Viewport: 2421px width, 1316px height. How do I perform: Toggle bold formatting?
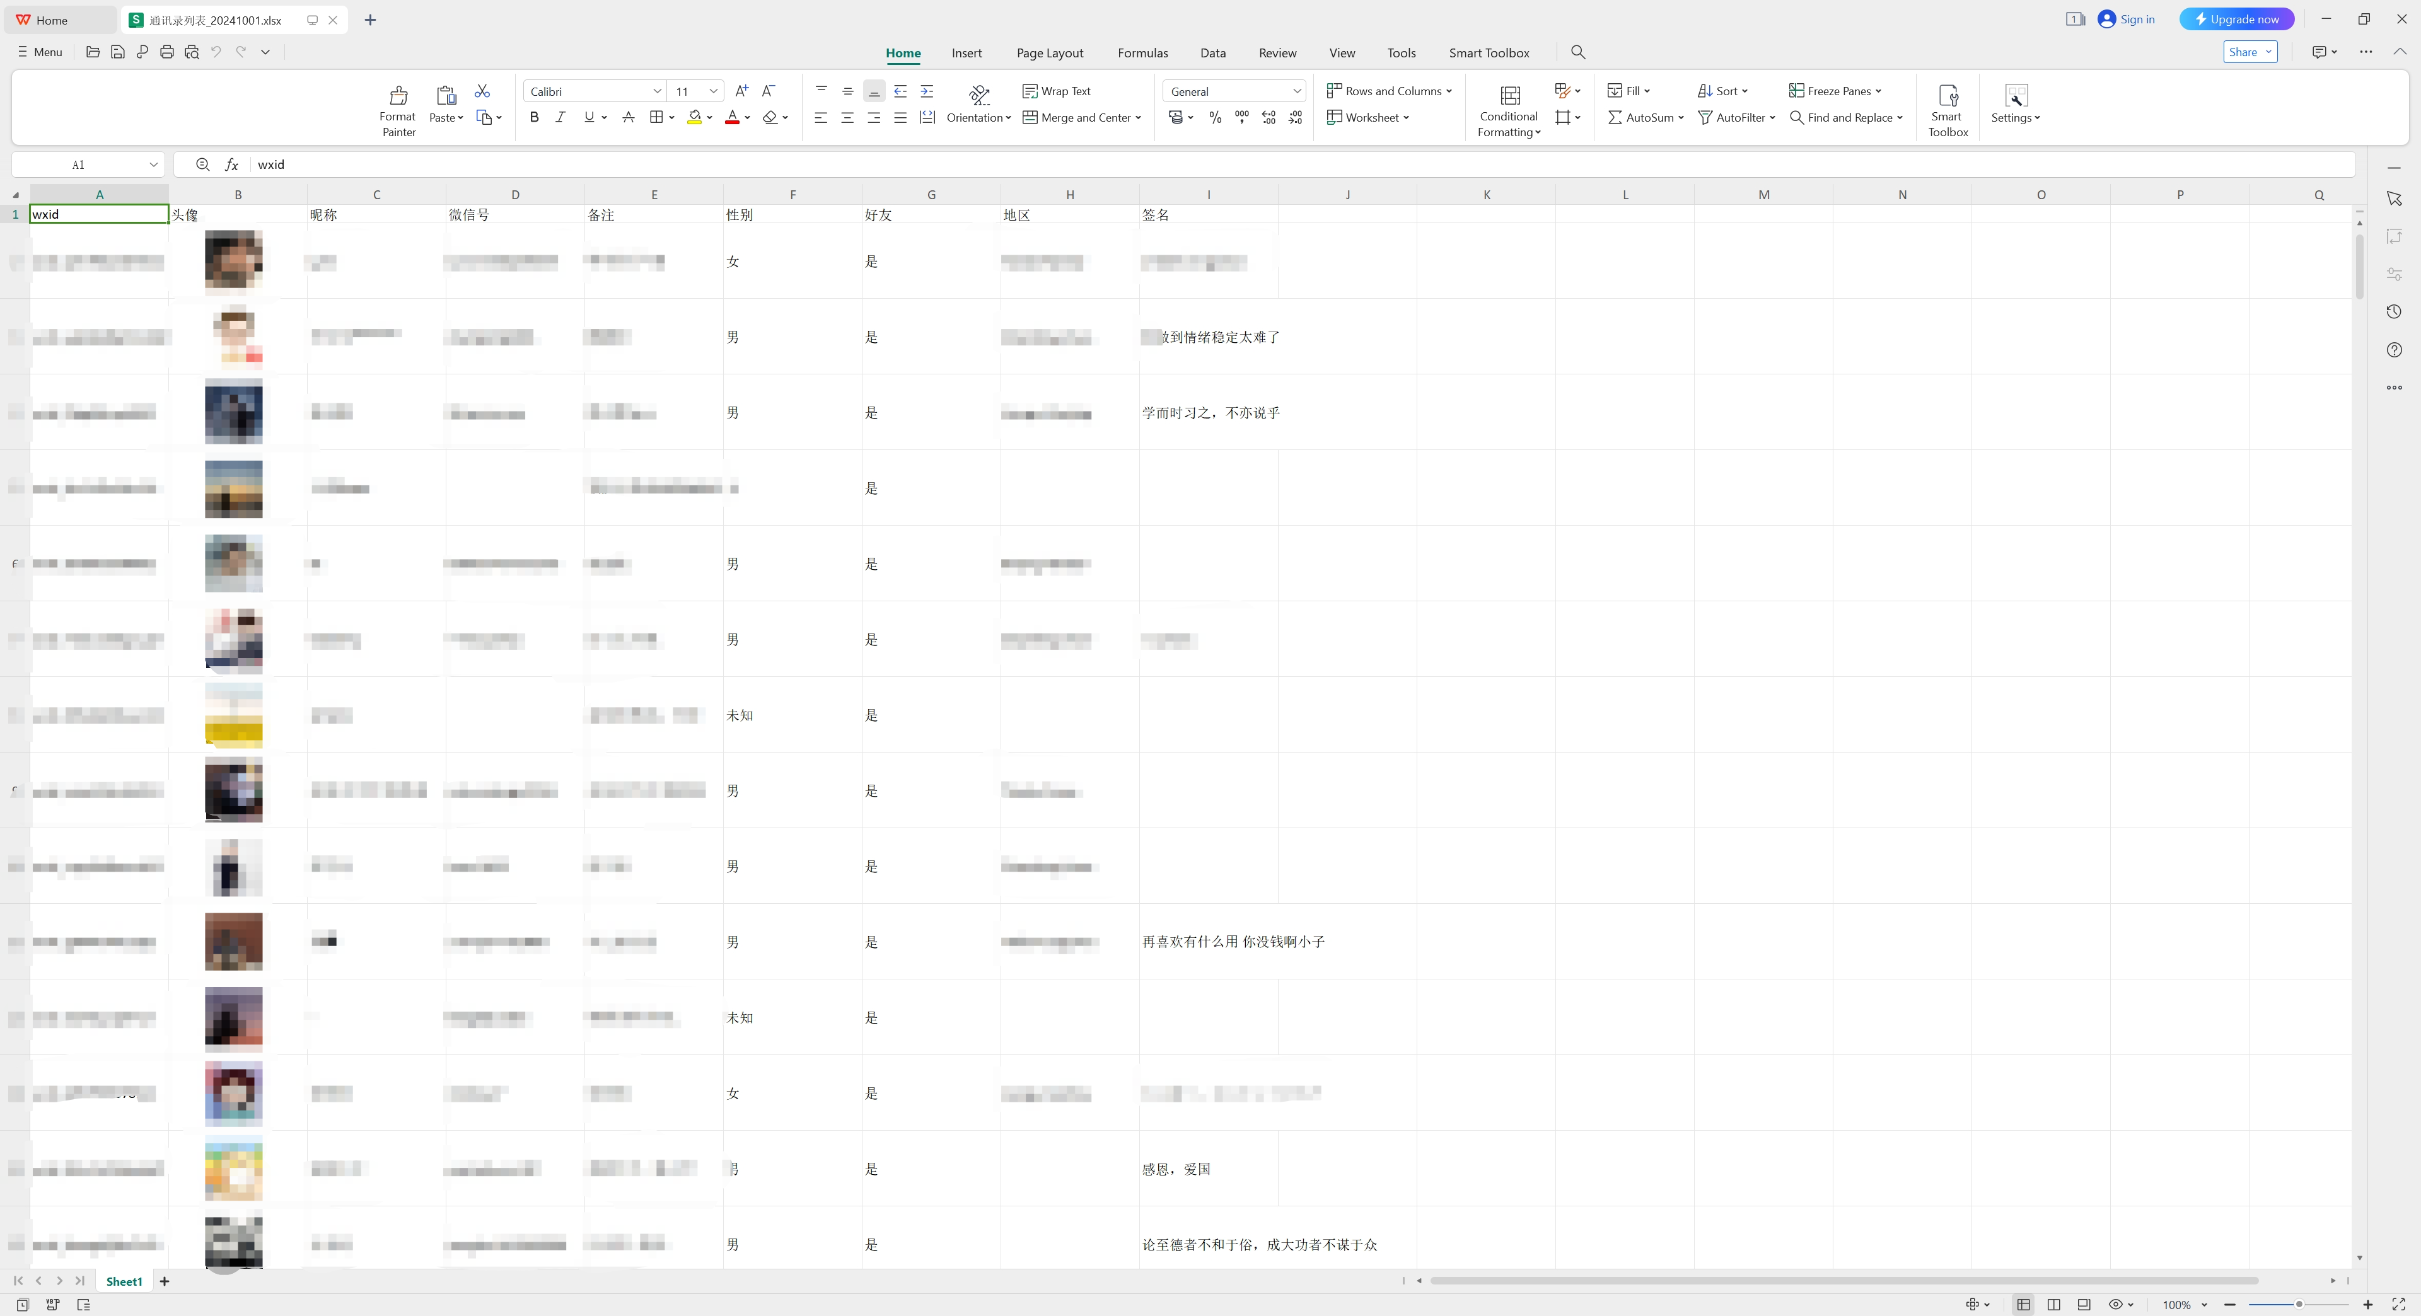pyautogui.click(x=534, y=117)
